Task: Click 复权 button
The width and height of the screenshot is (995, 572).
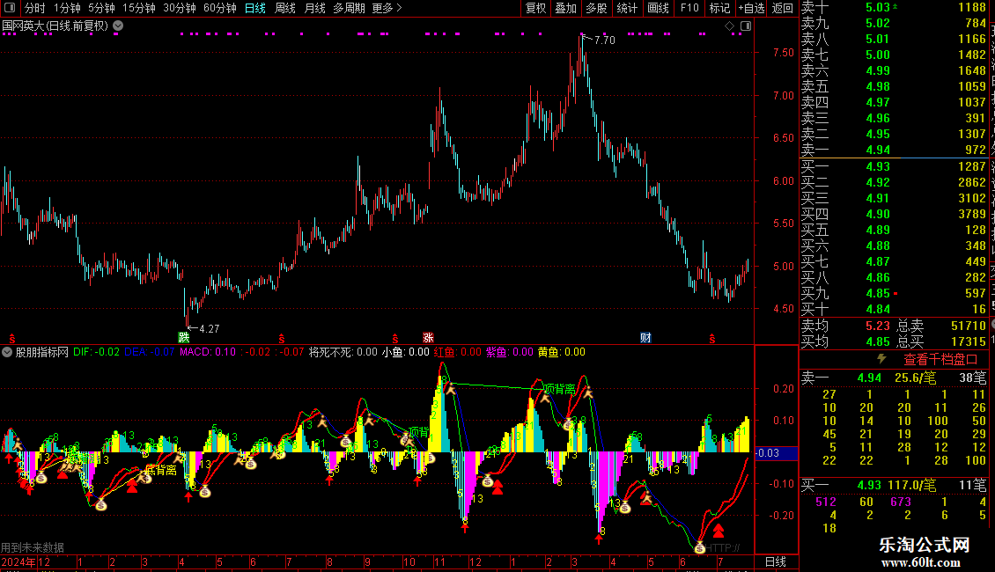Action: (535, 8)
